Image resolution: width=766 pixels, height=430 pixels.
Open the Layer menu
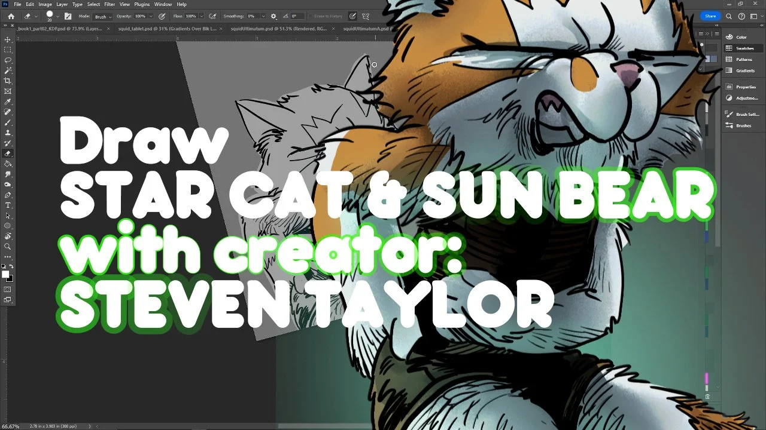pyautogui.click(x=62, y=4)
